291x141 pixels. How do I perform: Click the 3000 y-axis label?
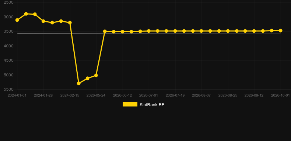[x=9, y=17]
